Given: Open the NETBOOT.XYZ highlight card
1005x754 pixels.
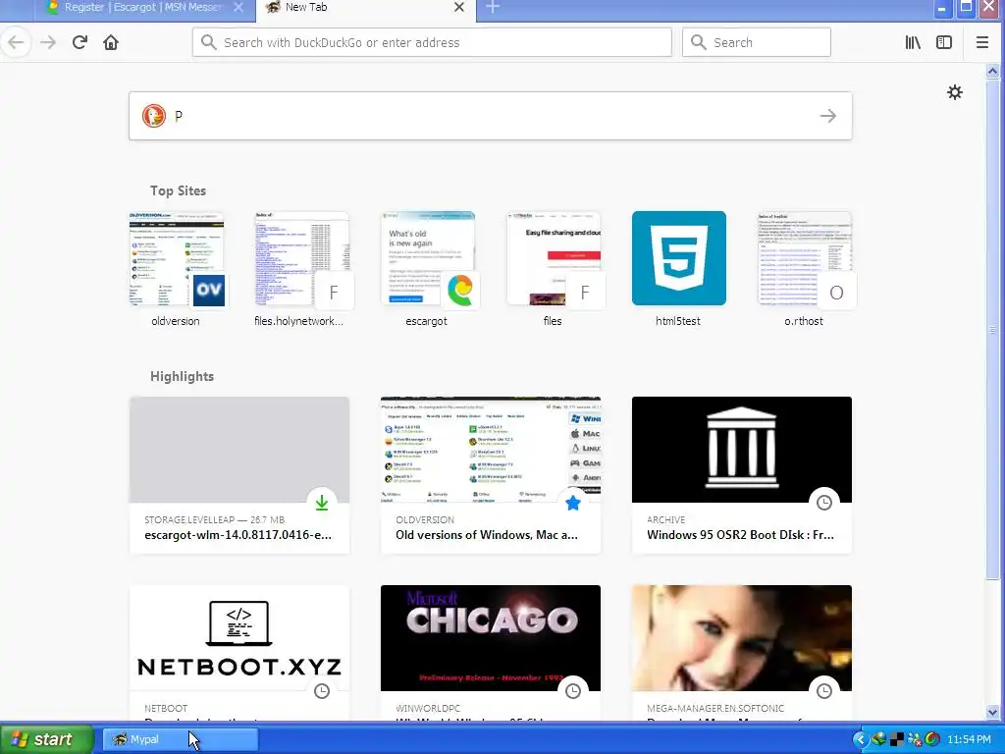Looking at the screenshot, I should tap(239, 653).
